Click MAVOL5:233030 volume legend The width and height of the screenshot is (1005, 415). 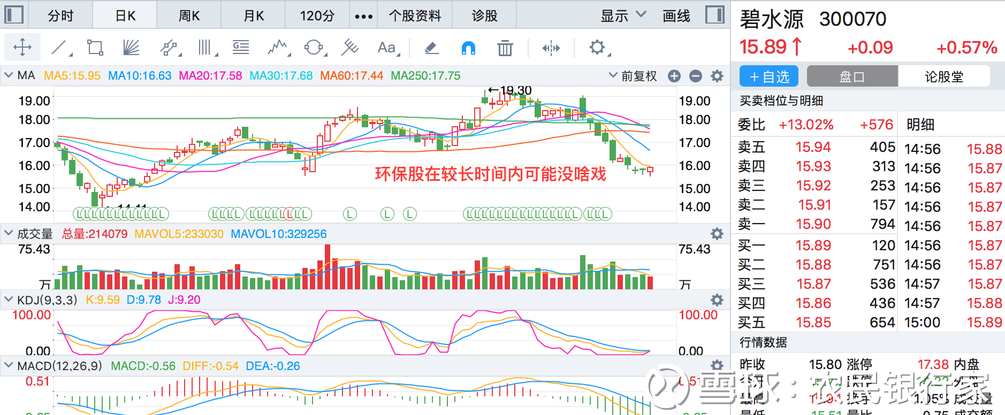[x=179, y=234]
